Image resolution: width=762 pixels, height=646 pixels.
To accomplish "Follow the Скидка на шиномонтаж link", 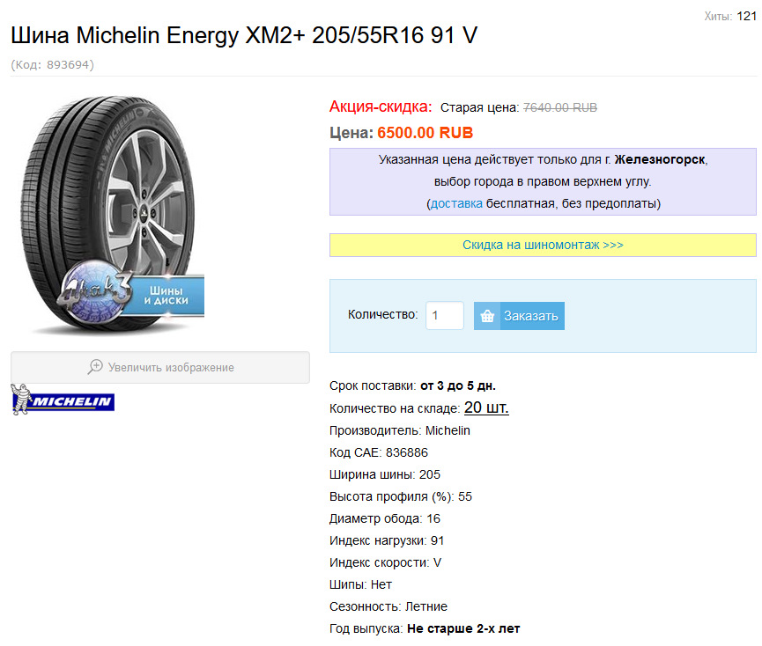I will click(543, 245).
